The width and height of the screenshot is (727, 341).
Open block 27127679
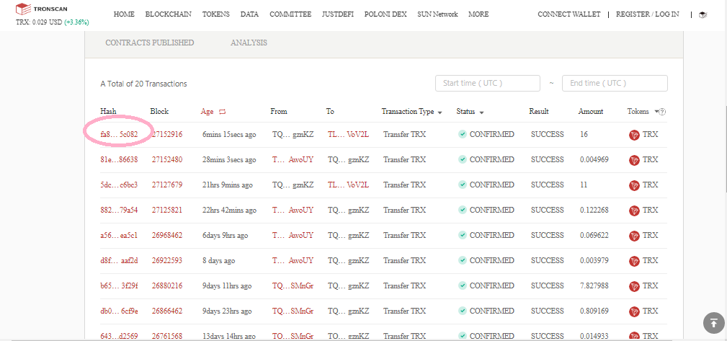[x=167, y=185]
